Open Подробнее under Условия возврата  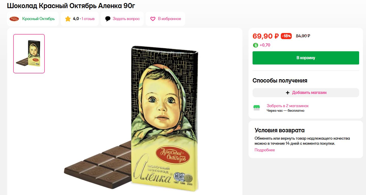coord(265,150)
